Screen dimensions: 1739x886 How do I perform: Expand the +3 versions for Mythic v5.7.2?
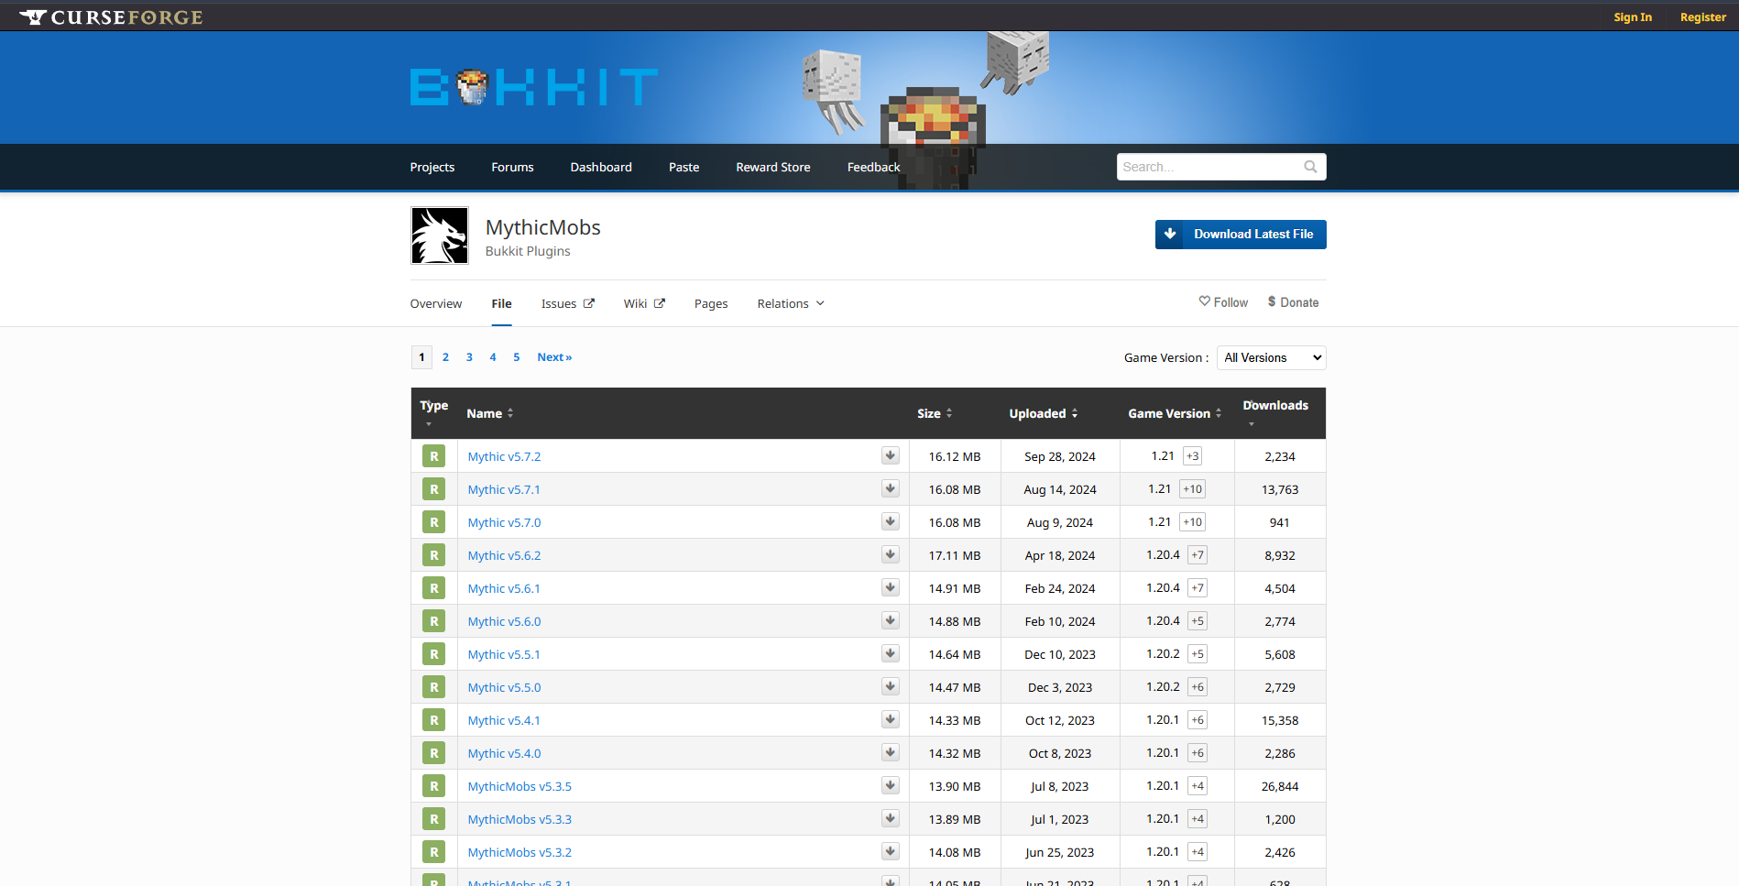(1192, 456)
